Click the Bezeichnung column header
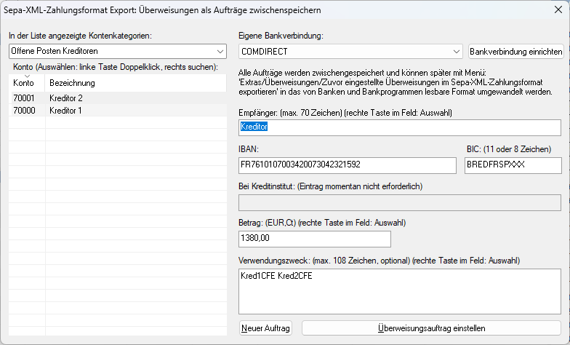This screenshot has height=345, width=570. (135, 83)
